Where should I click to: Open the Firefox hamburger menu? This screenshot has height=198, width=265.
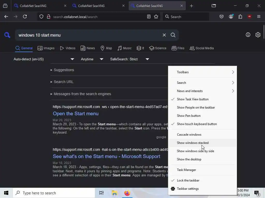[259, 16]
